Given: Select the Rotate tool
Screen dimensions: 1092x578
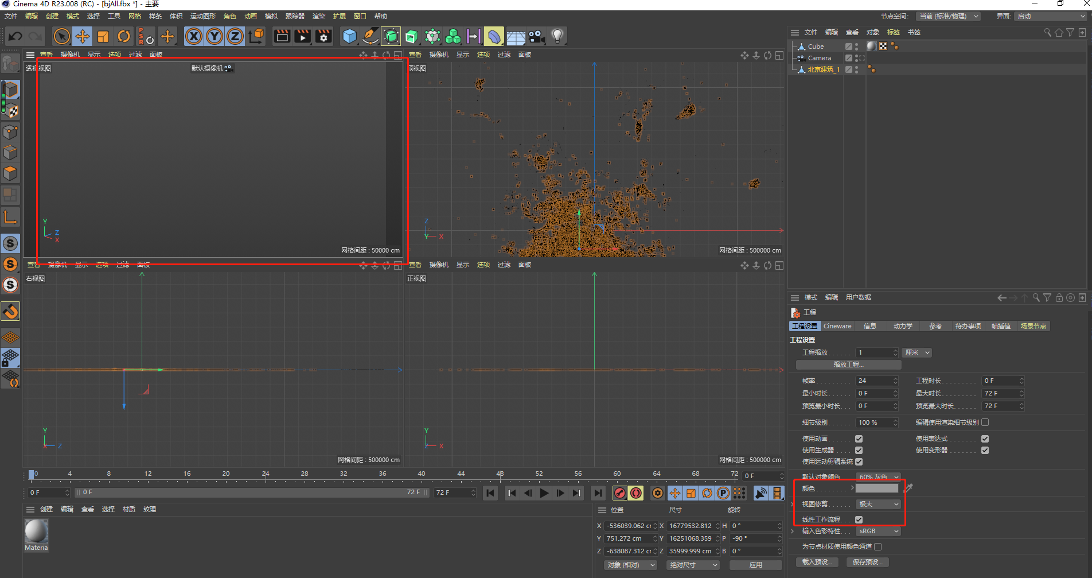Looking at the screenshot, I should pyautogui.click(x=124, y=36).
